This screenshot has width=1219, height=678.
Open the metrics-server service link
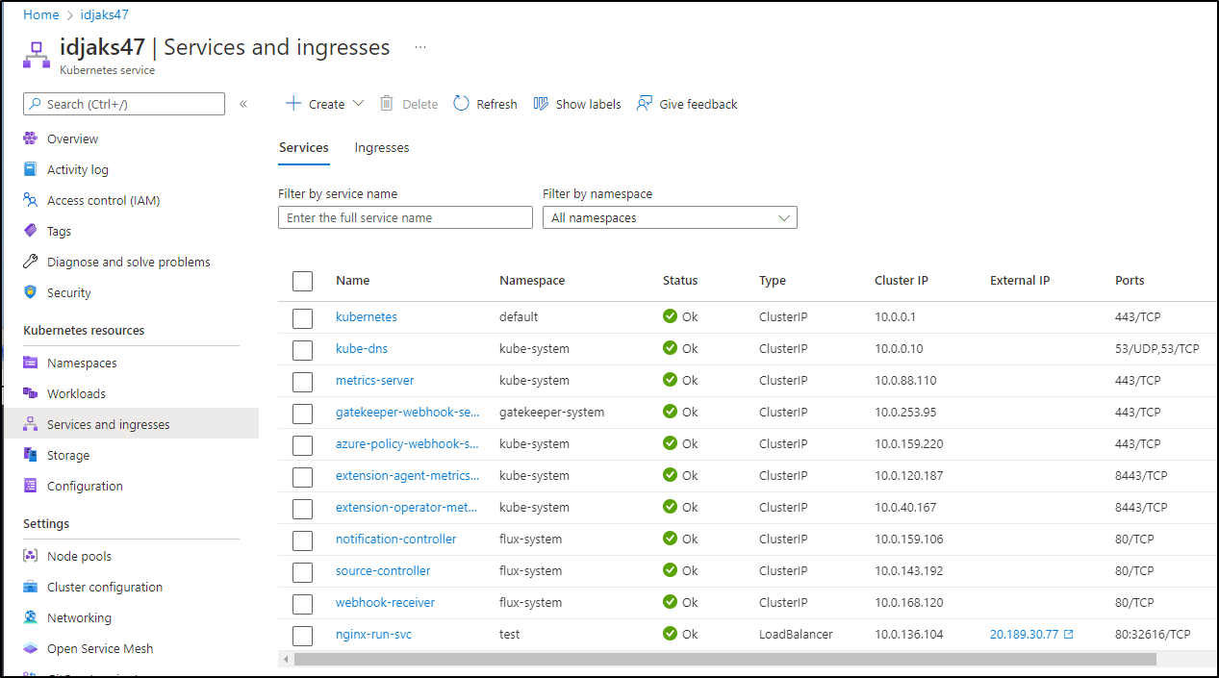coord(375,380)
